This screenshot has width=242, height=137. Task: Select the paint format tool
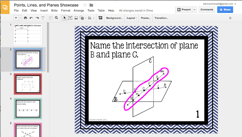tap(43, 18)
